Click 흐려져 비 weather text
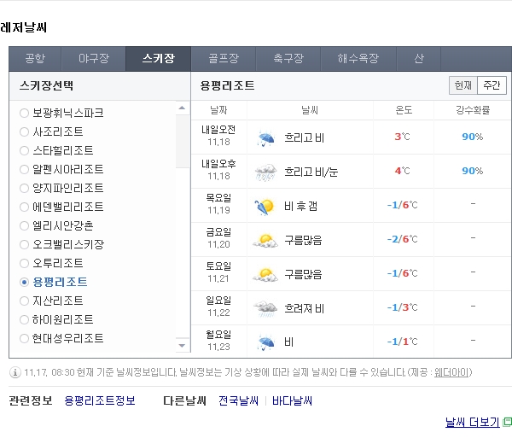This screenshot has width=512, height=444. pyautogui.click(x=304, y=308)
